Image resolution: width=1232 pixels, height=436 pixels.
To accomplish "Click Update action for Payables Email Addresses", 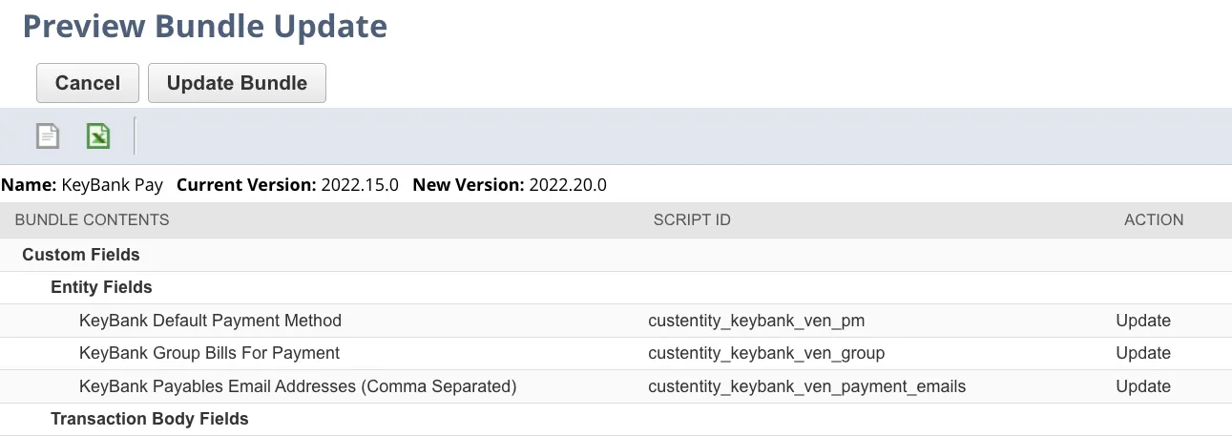I will [1143, 386].
